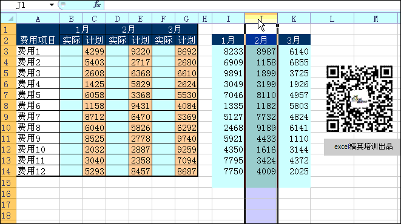Select column C header
Image resolution: width=401 pixels, height=224 pixels.
94,19
